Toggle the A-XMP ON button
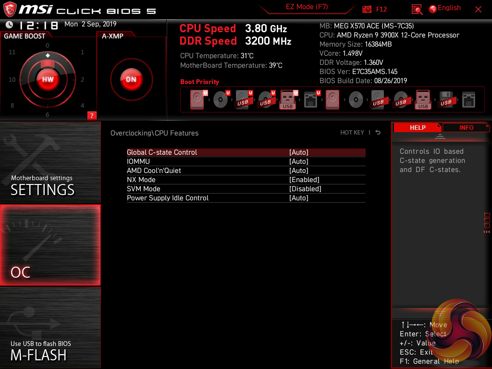The height and width of the screenshot is (369, 492). point(131,79)
